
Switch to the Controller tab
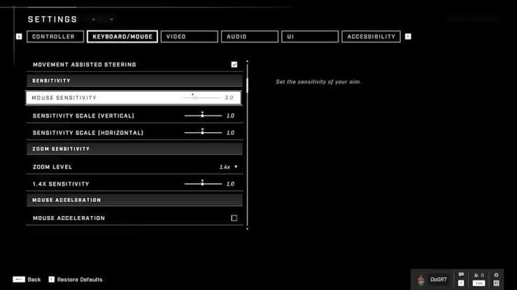54,36
